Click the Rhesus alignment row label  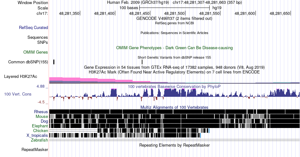pos(41,112)
